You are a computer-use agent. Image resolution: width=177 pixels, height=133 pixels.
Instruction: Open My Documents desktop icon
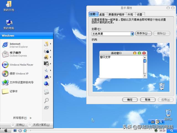pyautogui.click(x=9, y=6)
